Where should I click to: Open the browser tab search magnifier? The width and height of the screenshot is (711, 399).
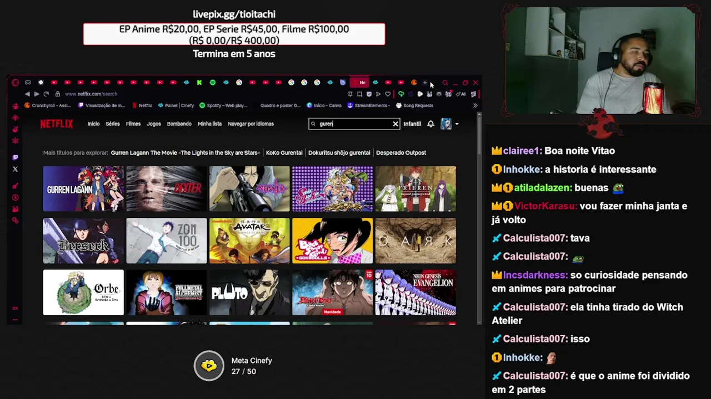point(445,83)
